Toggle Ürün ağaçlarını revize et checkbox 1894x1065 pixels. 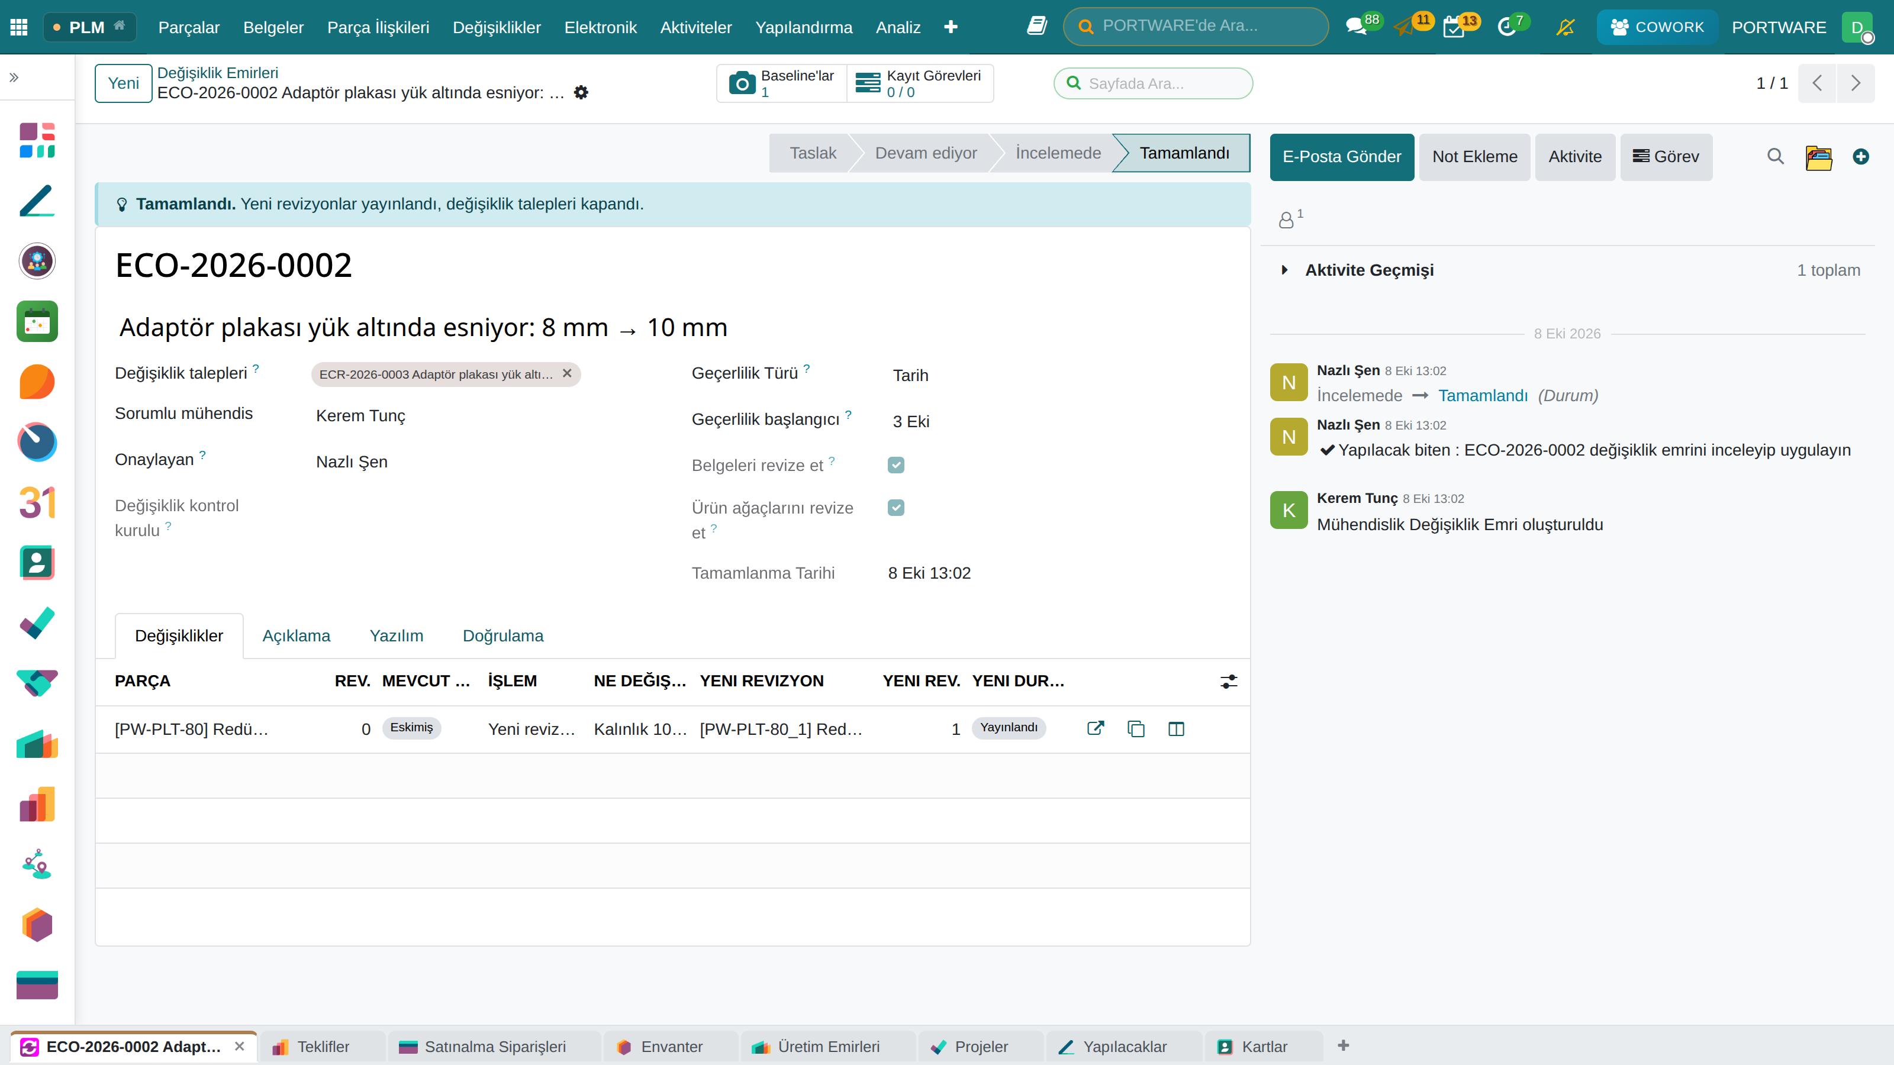point(896,507)
